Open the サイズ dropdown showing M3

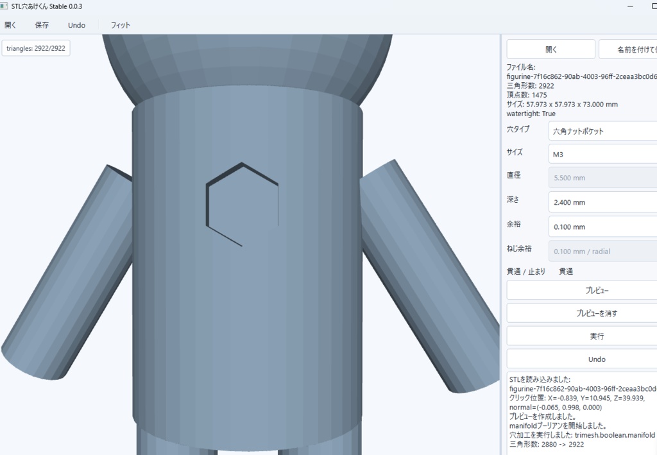(x=602, y=154)
